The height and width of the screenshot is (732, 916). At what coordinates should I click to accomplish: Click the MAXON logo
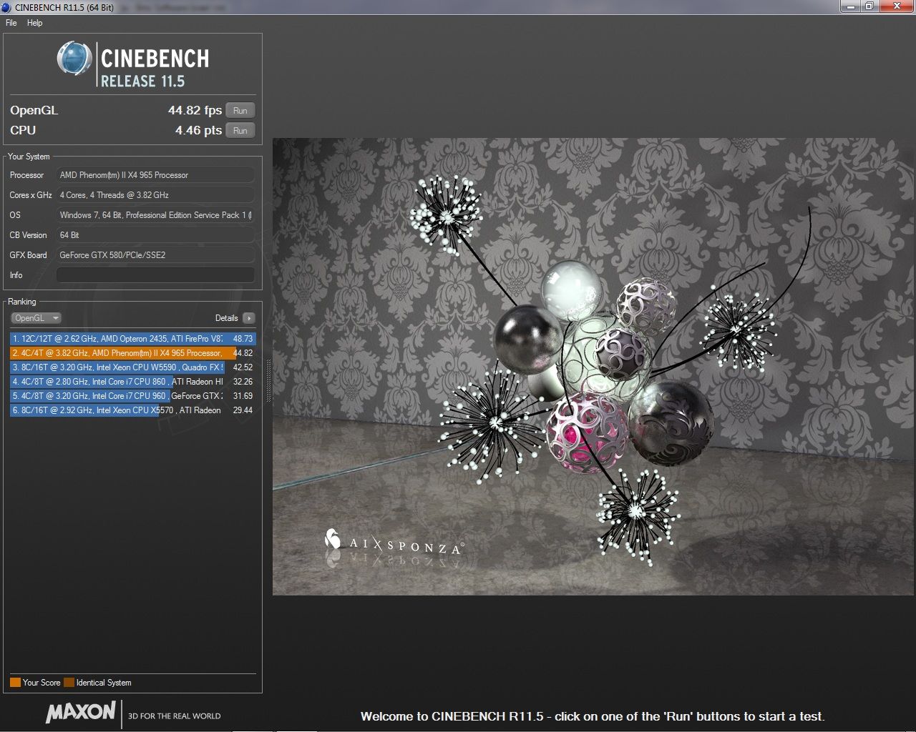tap(80, 712)
